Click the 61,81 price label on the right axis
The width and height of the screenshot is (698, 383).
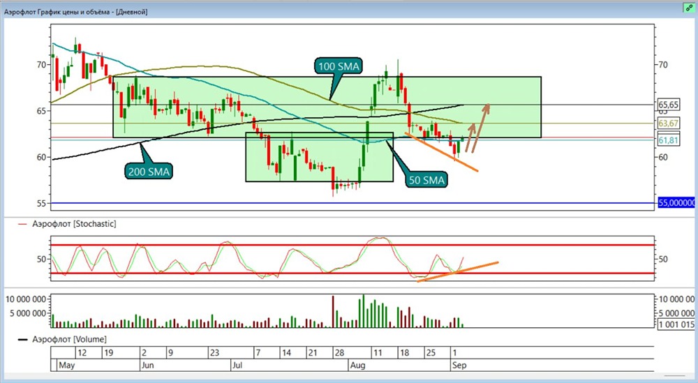[x=668, y=140]
